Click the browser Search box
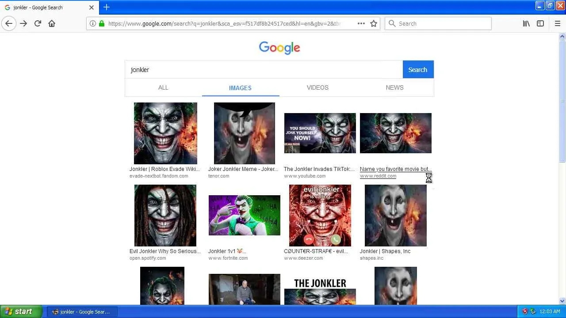This screenshot has width=566, height=318. coord(438,23)
